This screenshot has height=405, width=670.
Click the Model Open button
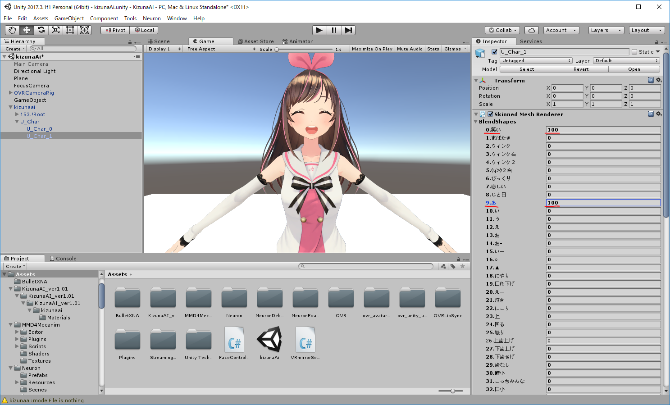(634, 69)
